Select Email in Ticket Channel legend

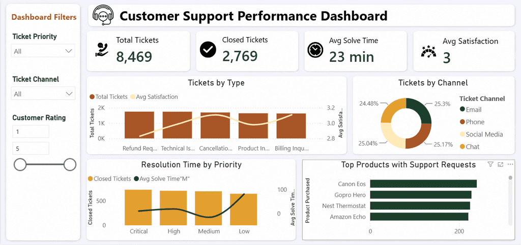471,110
